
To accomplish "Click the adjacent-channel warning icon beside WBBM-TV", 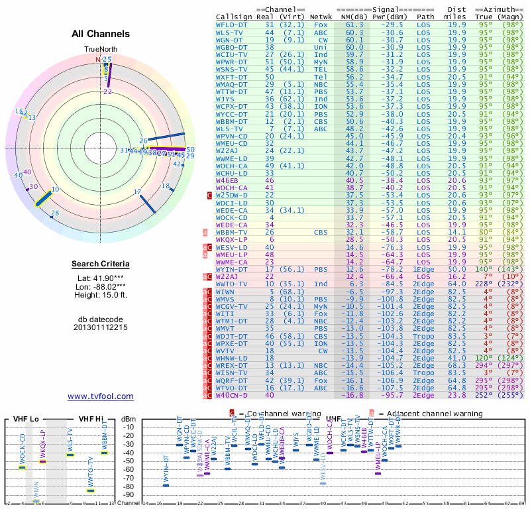I will click(x=205, y=232).
